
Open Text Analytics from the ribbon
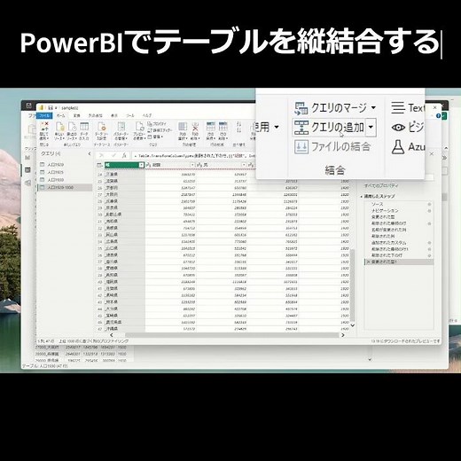click(x=408, y=108)
